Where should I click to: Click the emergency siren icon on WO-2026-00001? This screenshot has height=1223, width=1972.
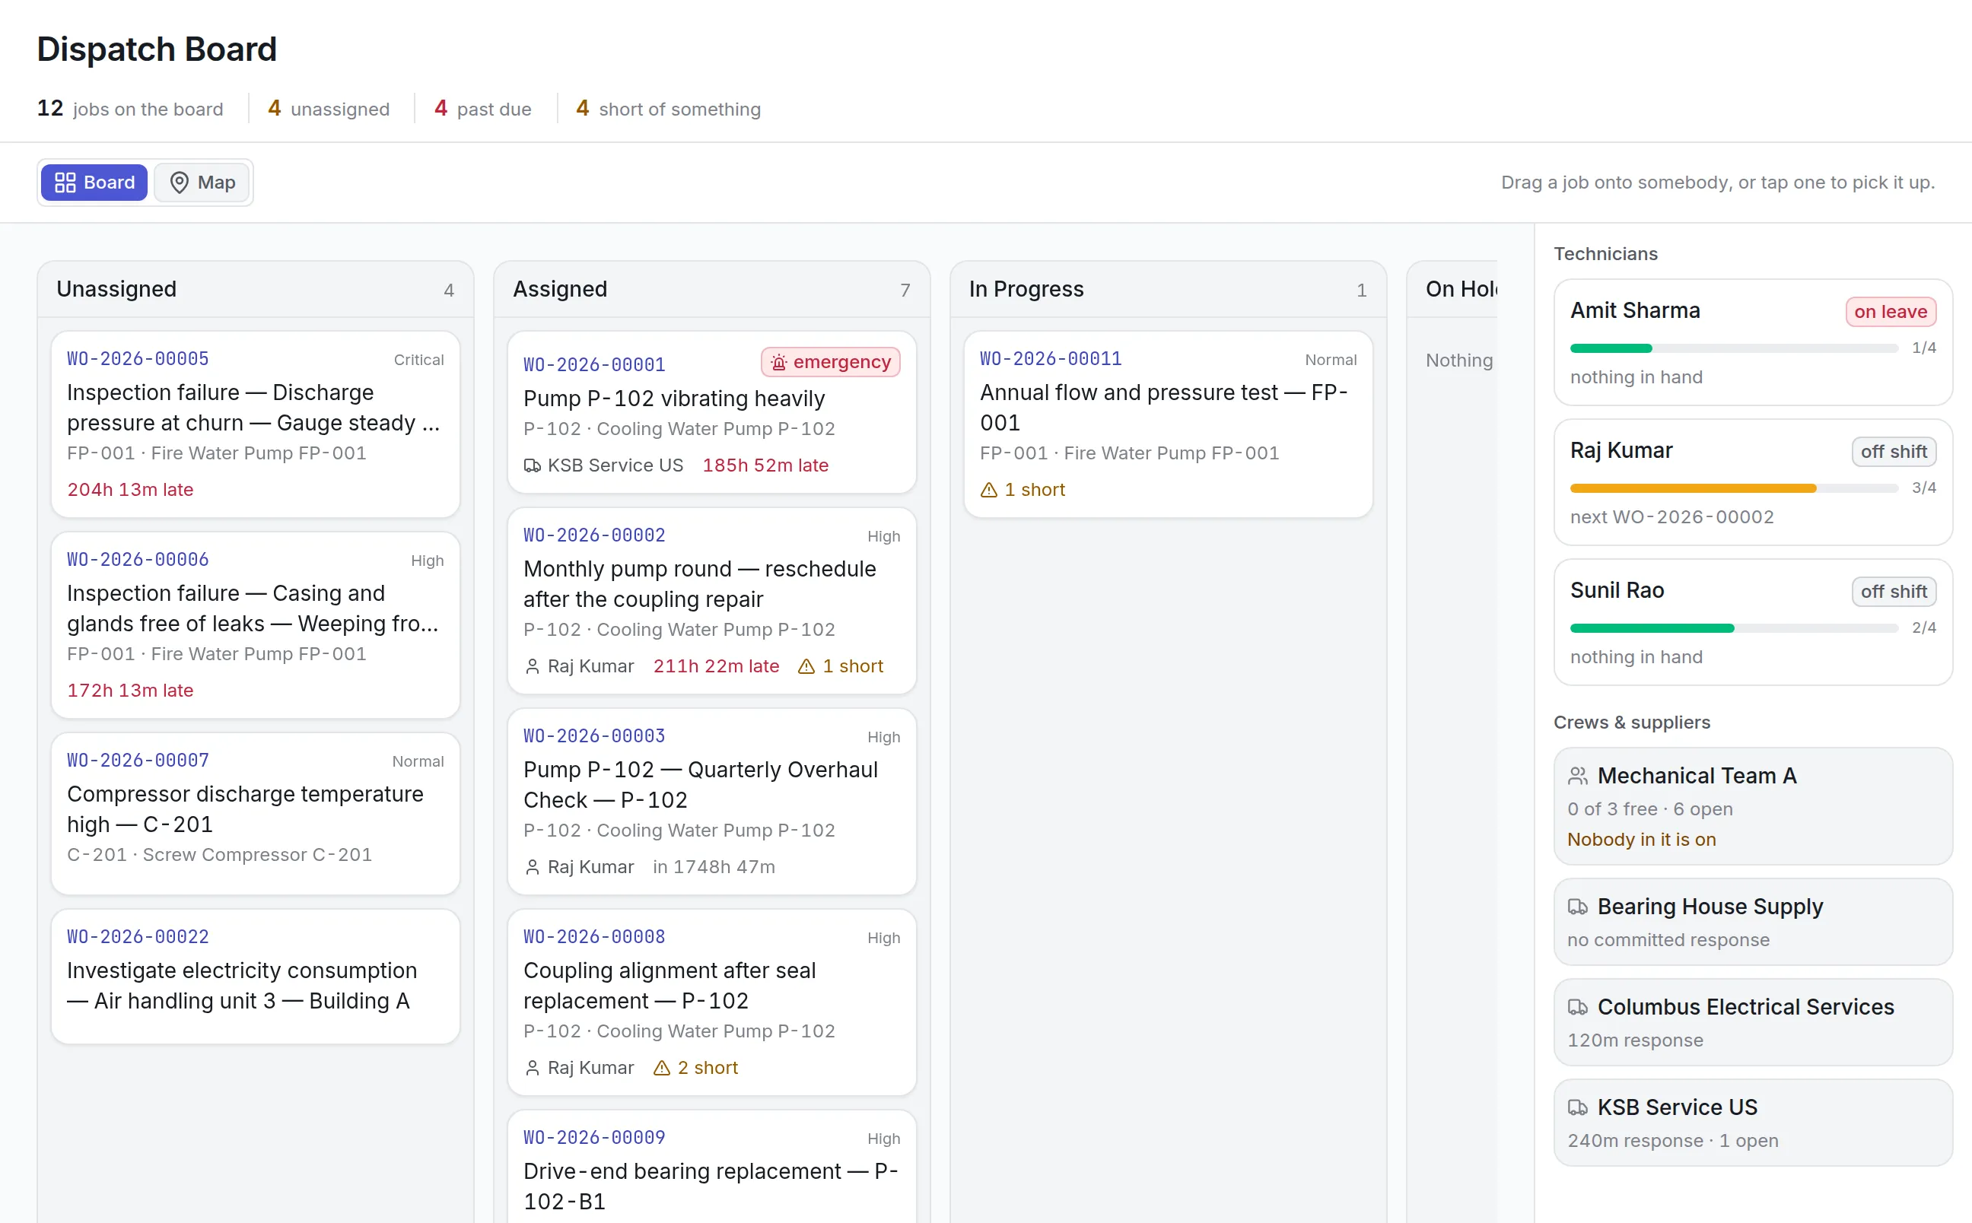coord(778,362)
